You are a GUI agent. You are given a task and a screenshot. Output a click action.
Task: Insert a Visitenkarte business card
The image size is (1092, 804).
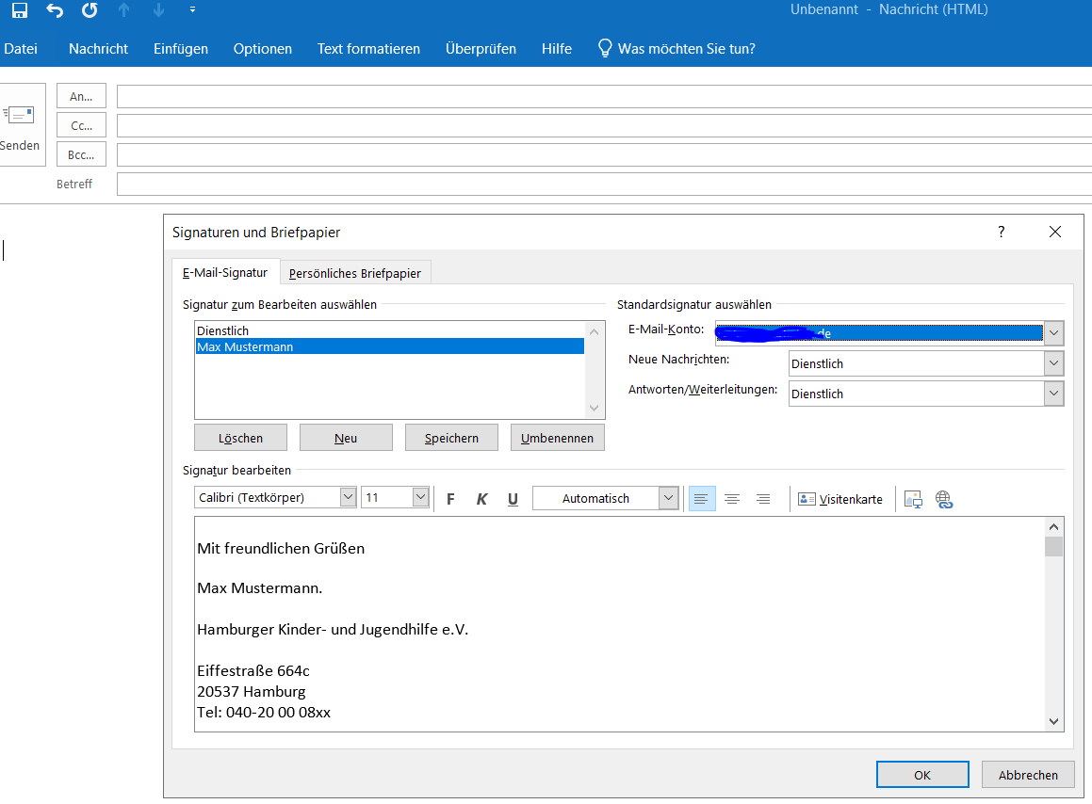point(840,499)
